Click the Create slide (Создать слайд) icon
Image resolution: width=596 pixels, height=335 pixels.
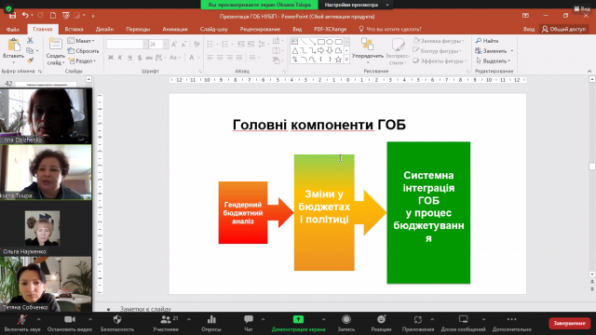click(x=56, y=45)
